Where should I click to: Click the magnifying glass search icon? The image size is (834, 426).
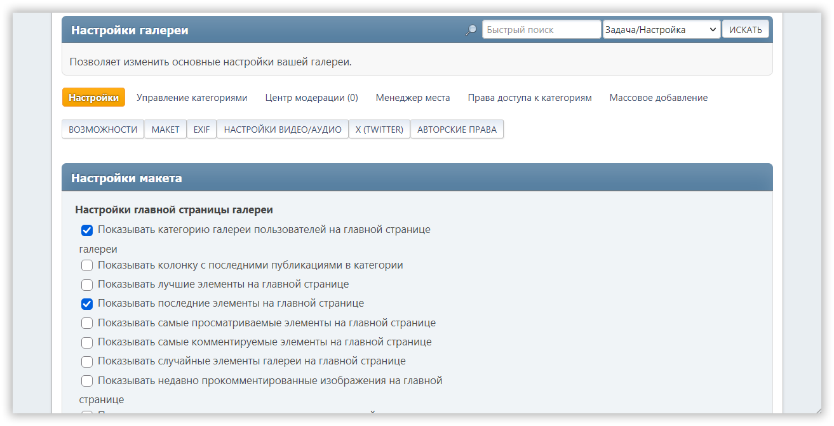[x=471, y=30]
